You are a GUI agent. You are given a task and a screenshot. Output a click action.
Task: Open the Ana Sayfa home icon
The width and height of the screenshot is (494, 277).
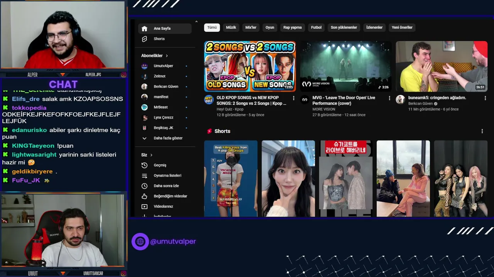tap(144, 28)
